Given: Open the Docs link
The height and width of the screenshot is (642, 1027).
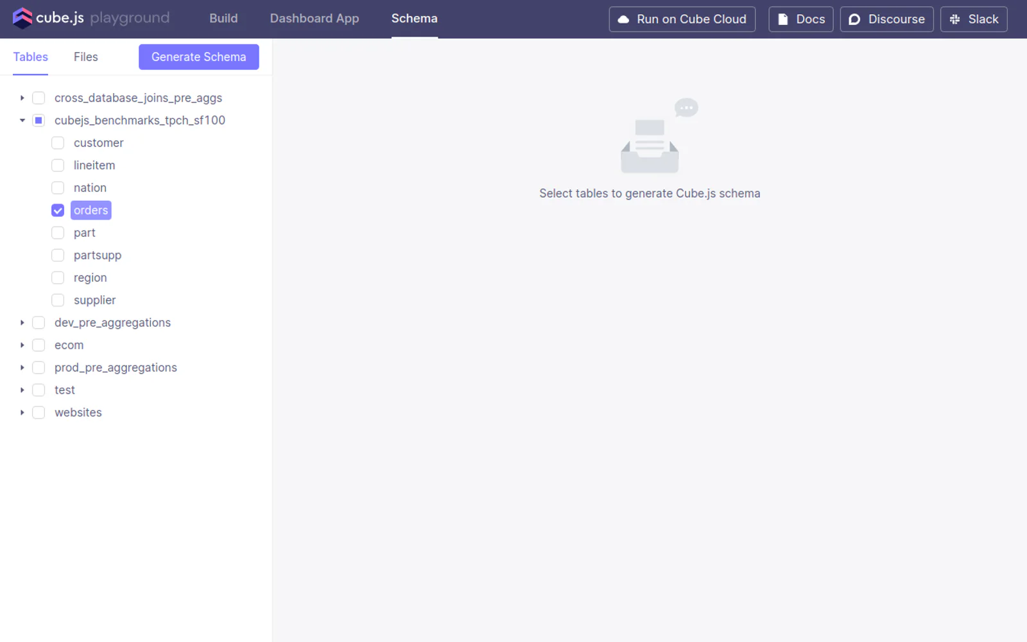Looking at the screenshot, I should (801, 19).
